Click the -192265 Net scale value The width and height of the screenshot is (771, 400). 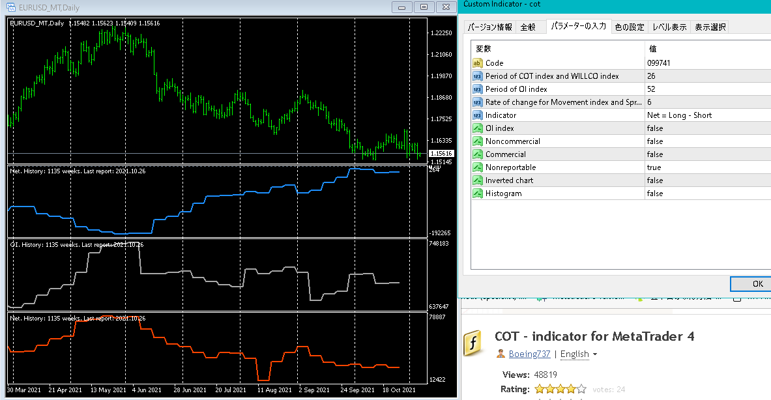pyautogui.click(x=439, y=233)
